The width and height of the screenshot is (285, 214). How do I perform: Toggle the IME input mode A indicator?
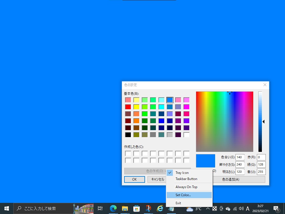point(247,208)
